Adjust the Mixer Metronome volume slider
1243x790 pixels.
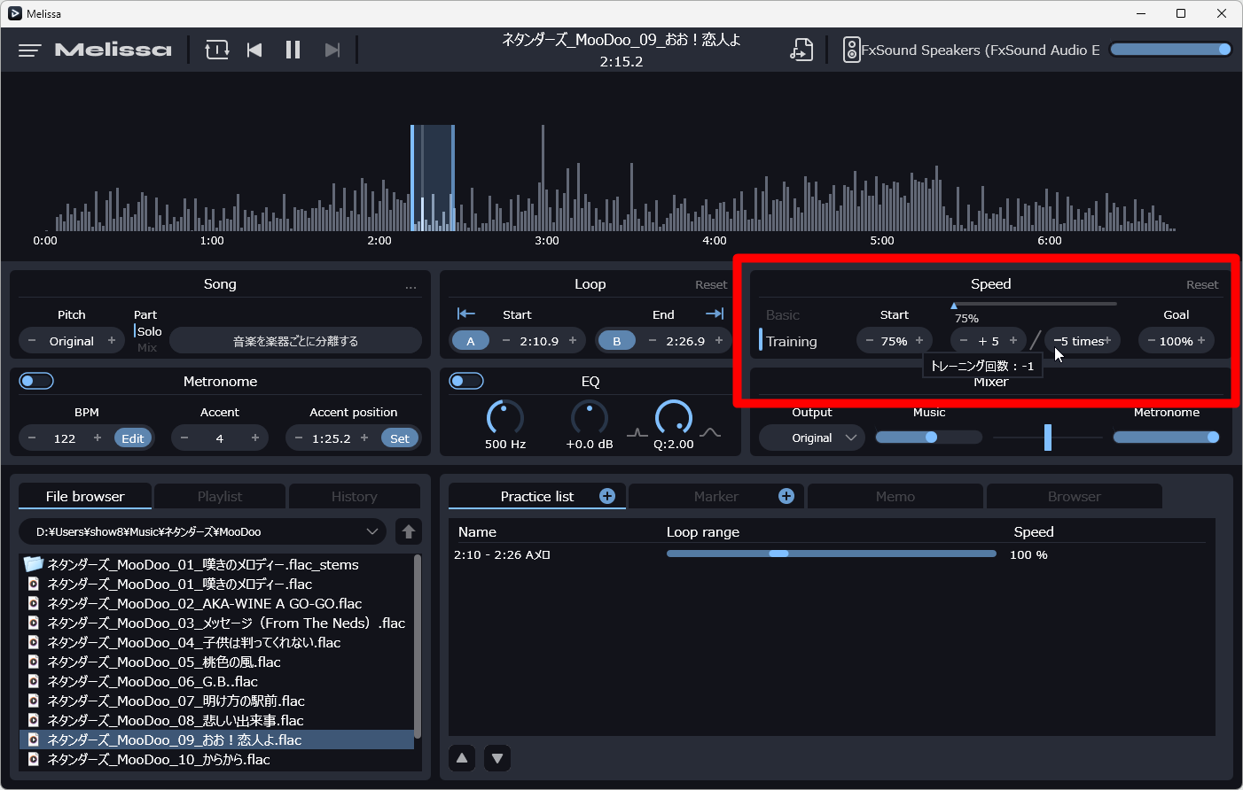click(1167, 437)
